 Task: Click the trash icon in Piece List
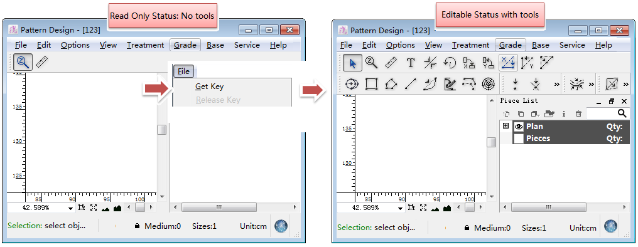point(578,113)
